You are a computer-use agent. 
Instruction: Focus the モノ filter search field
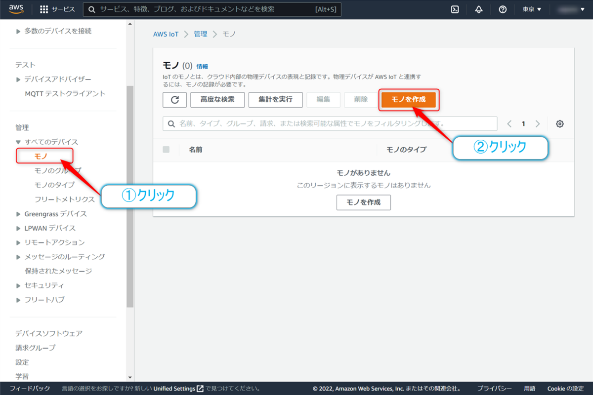click(330, 124)
